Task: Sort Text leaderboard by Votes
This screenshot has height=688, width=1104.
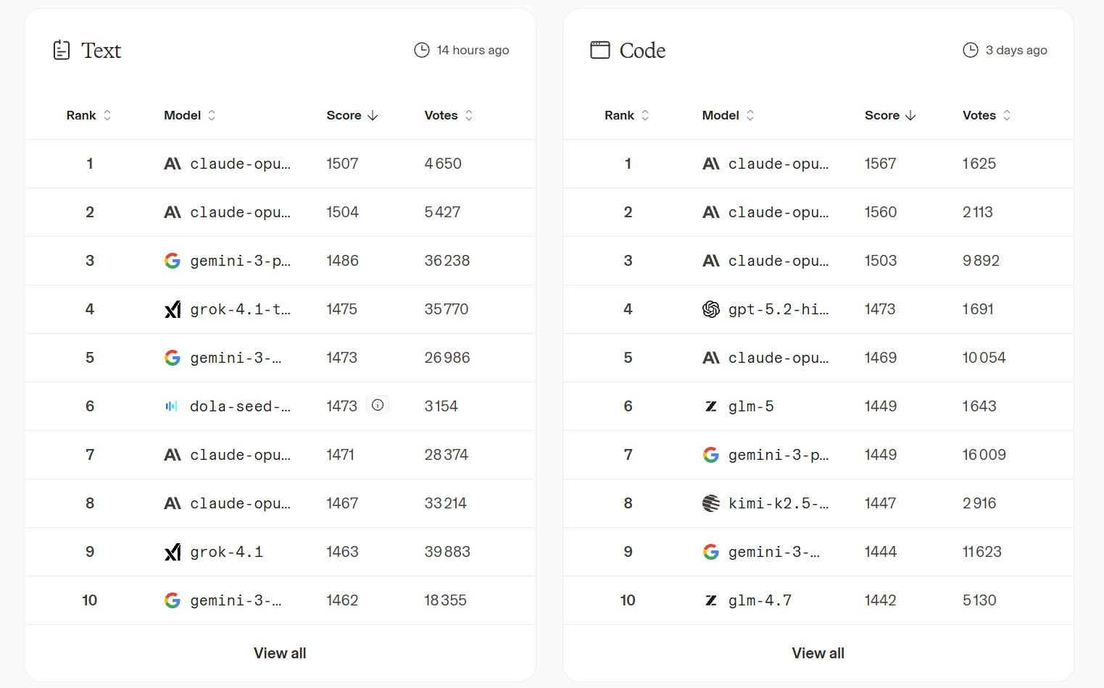Action: point(448,115)
